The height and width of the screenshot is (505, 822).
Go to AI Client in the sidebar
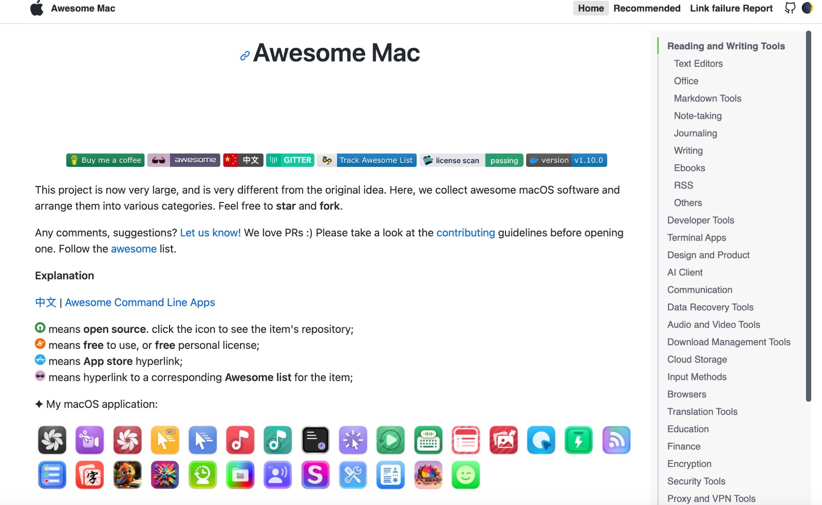pyautogui.click(x=685, y=273)
